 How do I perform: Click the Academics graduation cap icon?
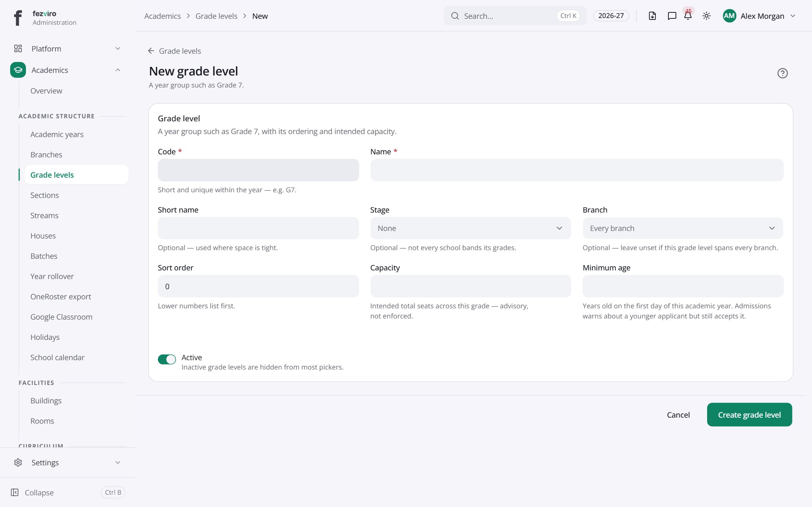[18, 70]
